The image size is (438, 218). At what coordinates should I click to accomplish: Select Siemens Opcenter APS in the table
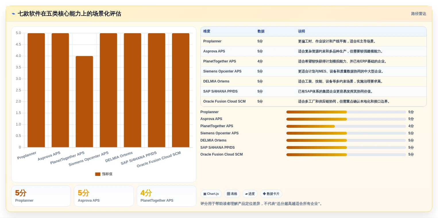(222, 71)
